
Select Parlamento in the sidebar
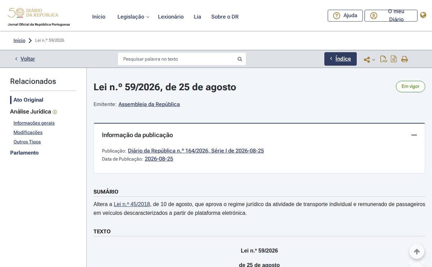[x=24, y=153]
